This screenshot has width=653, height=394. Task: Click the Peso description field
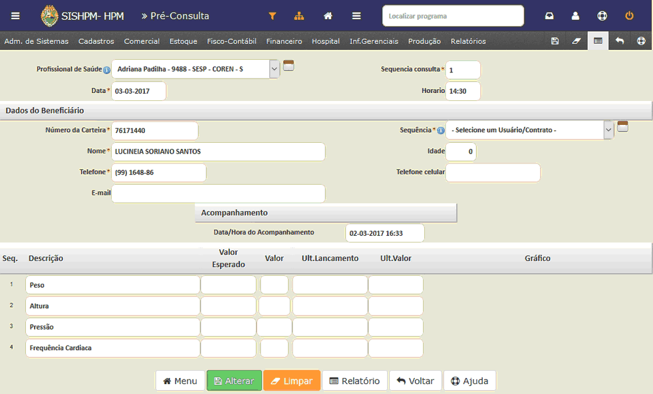tap(112, 285)
